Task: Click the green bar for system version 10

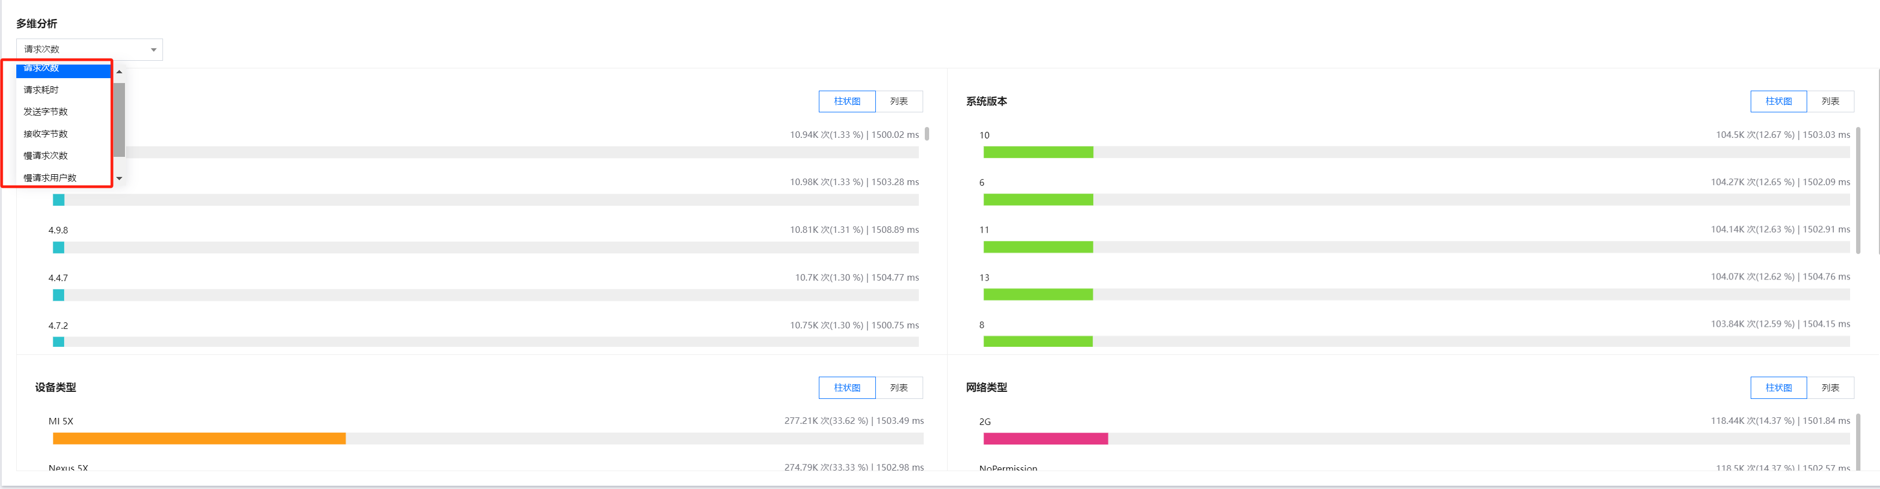Action: click(x=1038, y=153)
